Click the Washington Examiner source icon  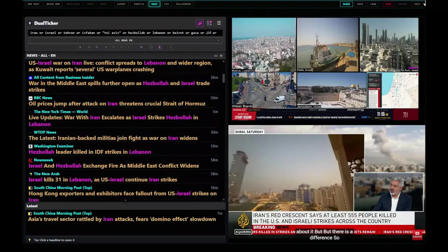click(30, 146)
